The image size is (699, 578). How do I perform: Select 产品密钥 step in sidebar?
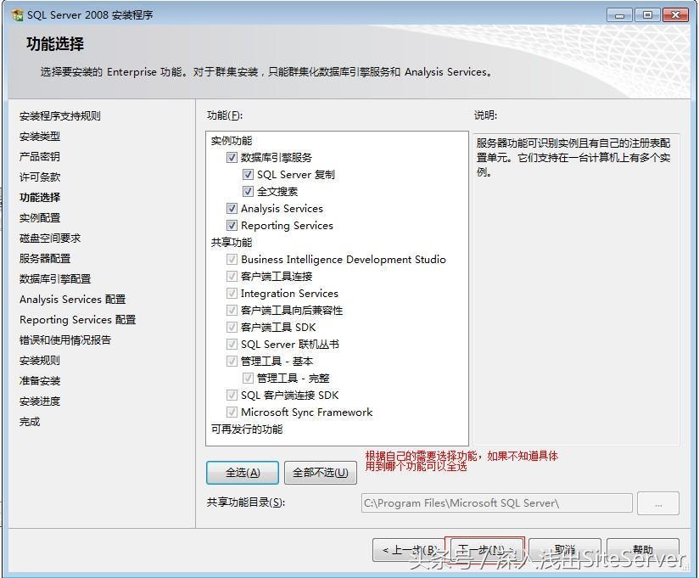pyautogui.click(x=40, y=156)
